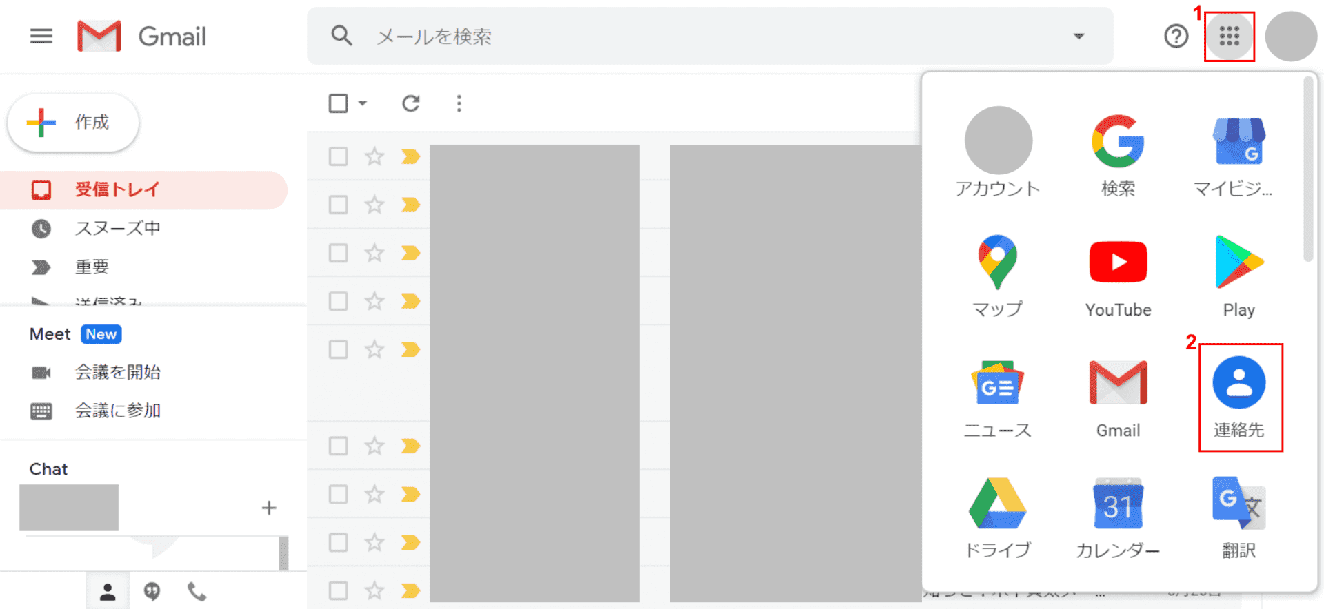Toggle importance marker on the first email

click(410, 156)
